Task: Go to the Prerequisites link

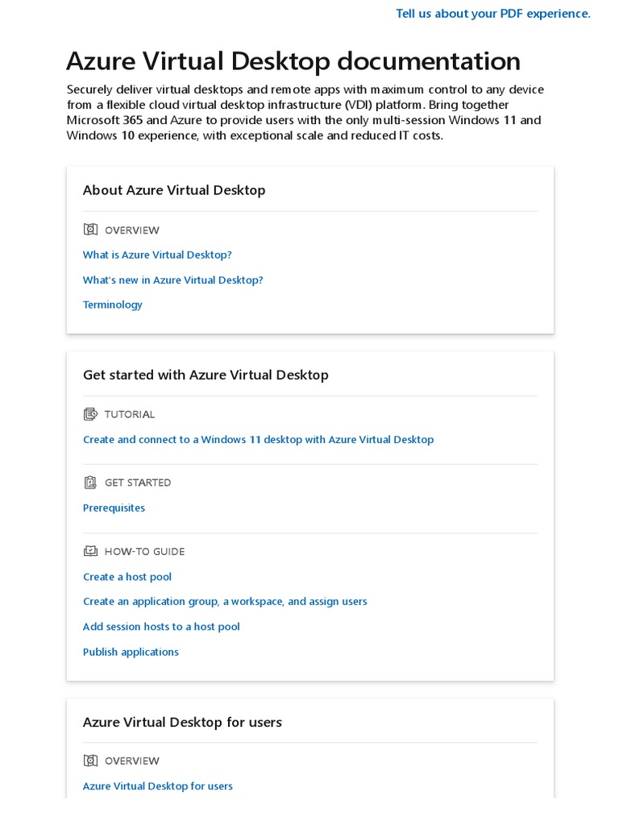Action: point(114,508)
